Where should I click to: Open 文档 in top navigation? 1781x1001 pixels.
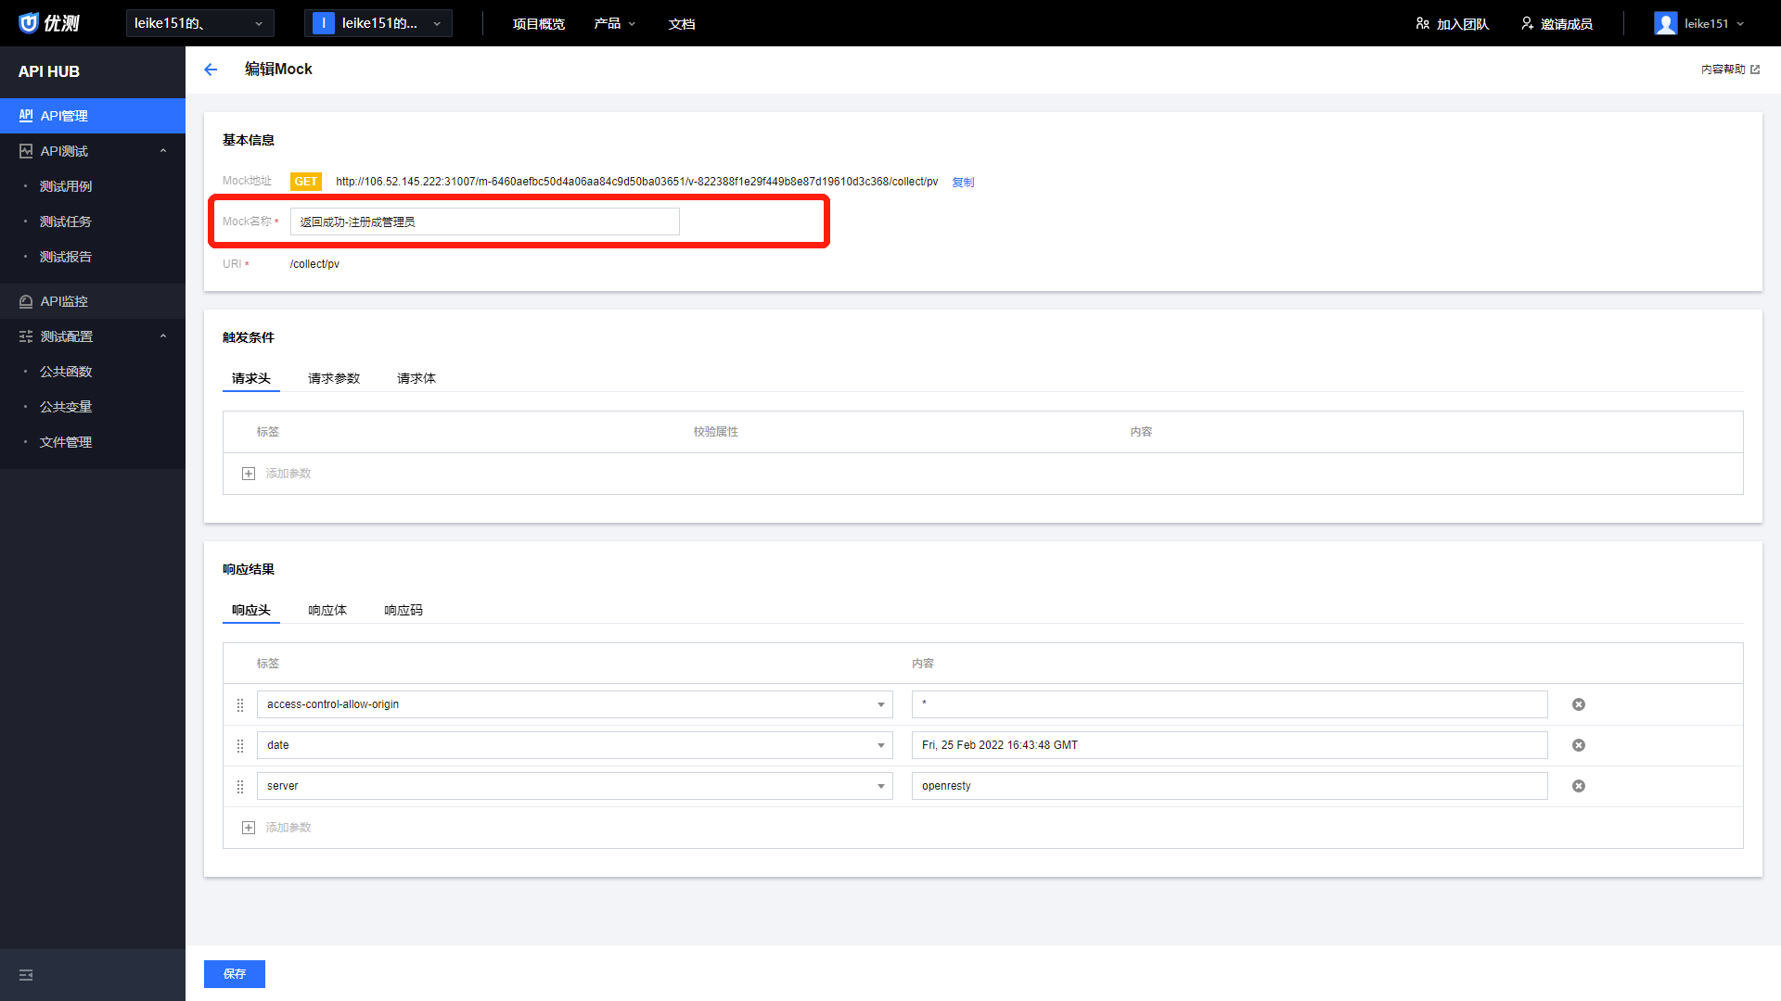coord(682,24)
